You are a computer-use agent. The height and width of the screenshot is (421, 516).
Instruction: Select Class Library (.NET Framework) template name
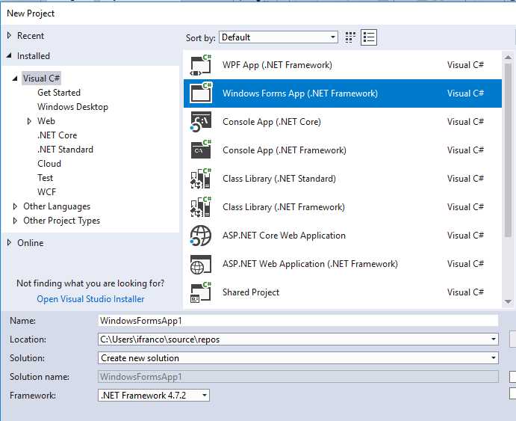click(x=284, y=207)
